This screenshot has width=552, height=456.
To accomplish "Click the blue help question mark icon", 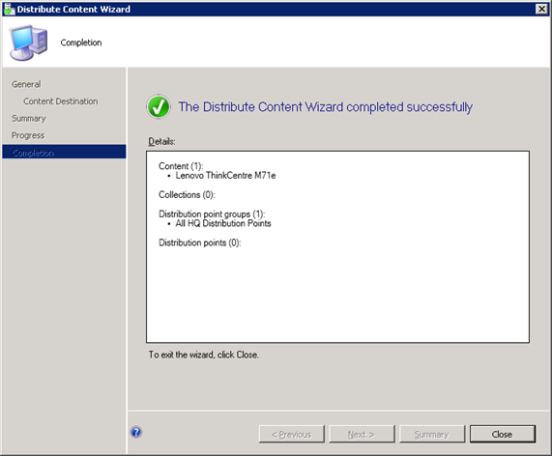I will point(136,432).
